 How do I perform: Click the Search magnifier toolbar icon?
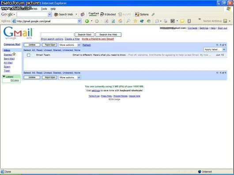128,21
